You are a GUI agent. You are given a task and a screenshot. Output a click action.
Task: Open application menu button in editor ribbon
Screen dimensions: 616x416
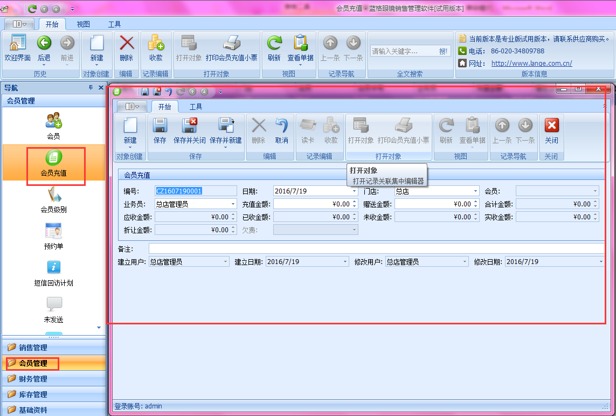pos(132,107)
